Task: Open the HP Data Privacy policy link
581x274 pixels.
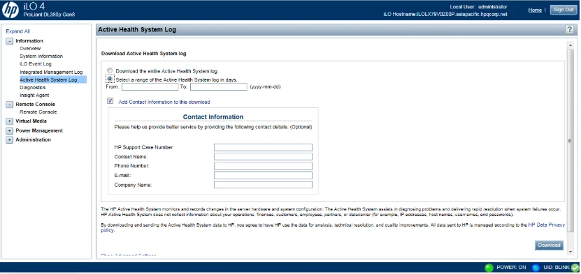Action: click(x=547, y=225)
